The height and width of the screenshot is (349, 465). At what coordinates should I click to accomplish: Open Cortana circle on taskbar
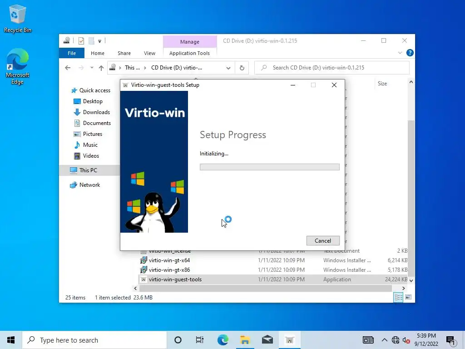click(178, 340)
